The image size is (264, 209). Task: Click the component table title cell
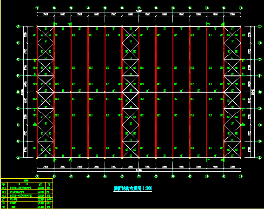pos(27,180)
